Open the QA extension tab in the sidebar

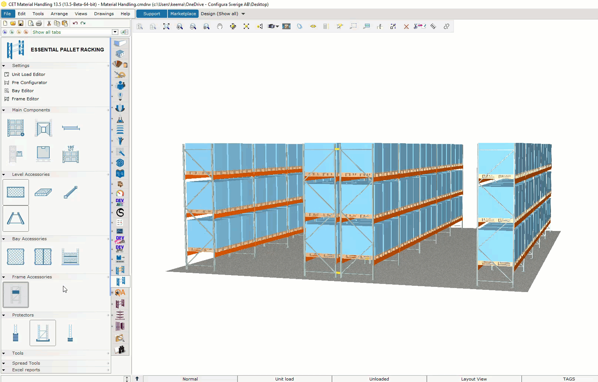[120, 292]
